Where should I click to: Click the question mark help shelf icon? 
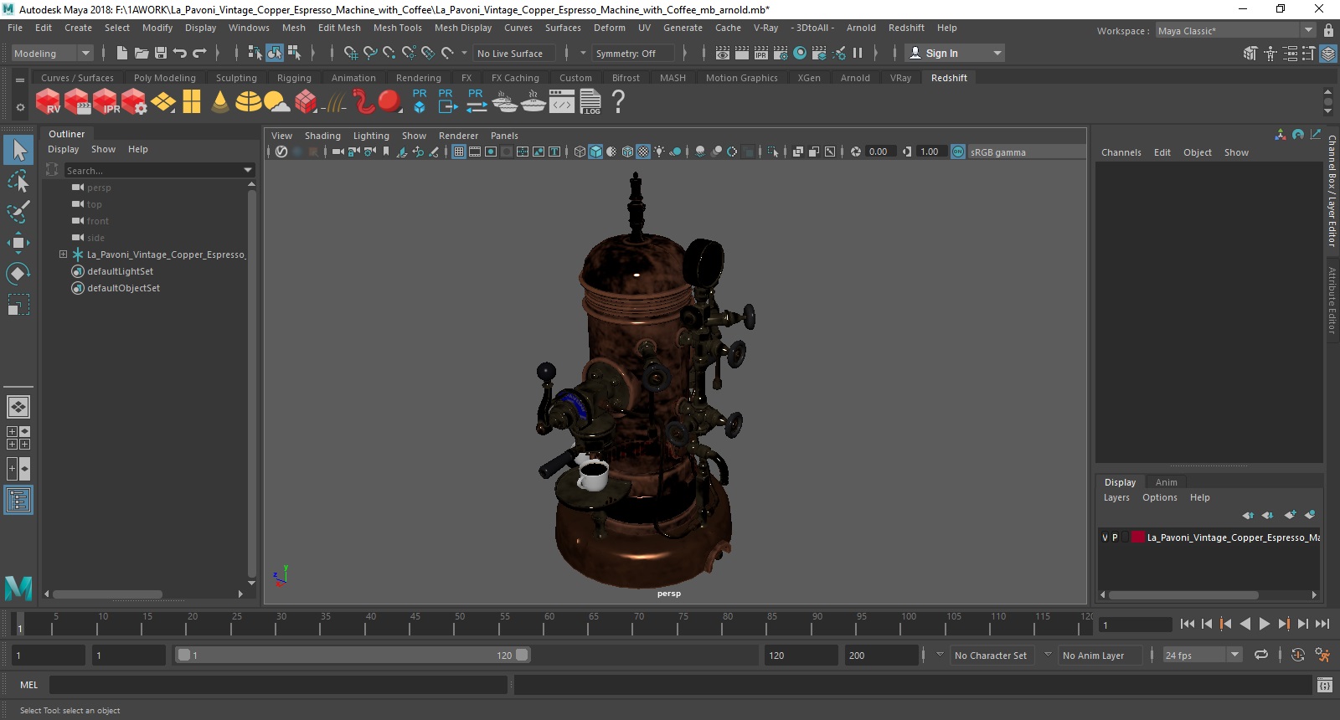[x=618, y=101]
